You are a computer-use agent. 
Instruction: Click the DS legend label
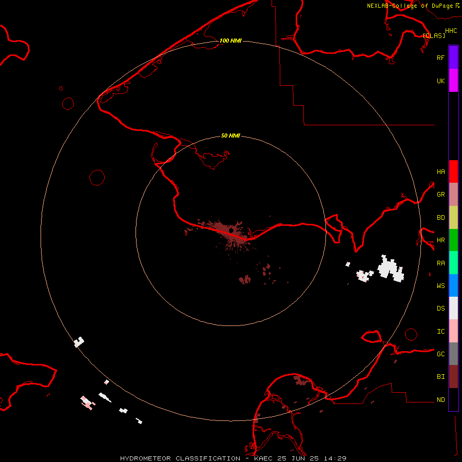(440, 309)
